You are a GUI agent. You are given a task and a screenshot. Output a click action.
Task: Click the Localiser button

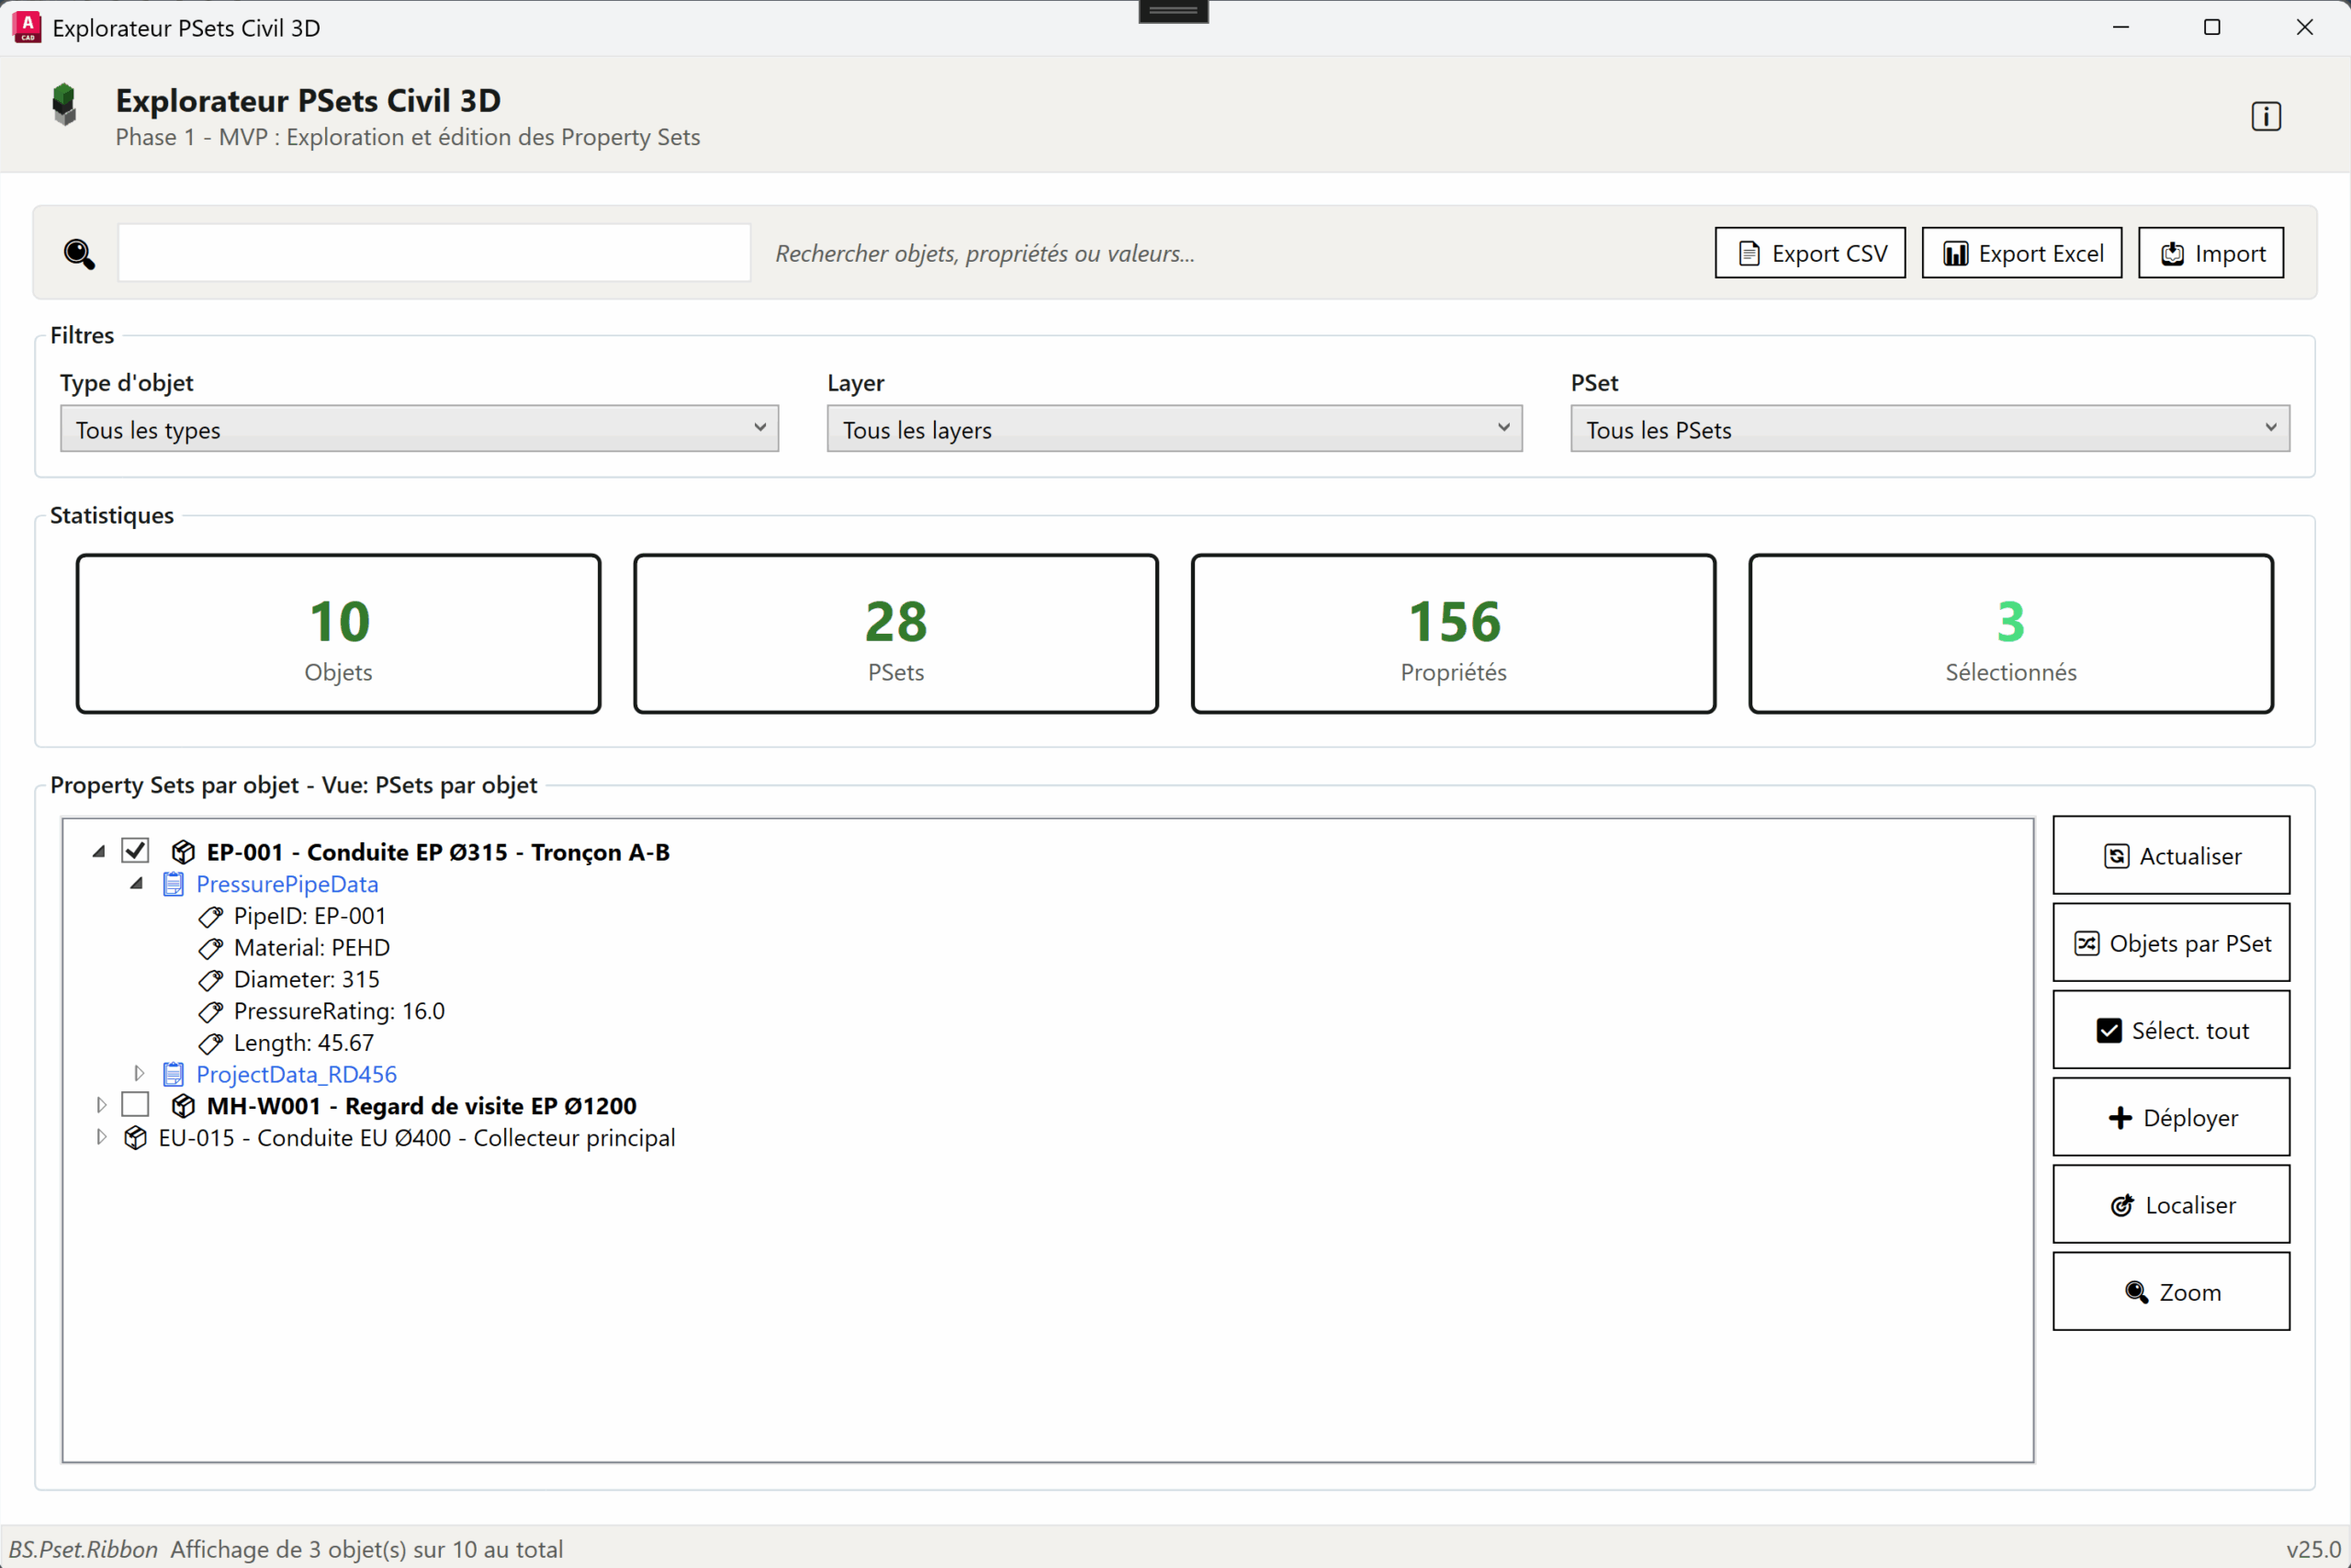click(x=2170, y=1204)
